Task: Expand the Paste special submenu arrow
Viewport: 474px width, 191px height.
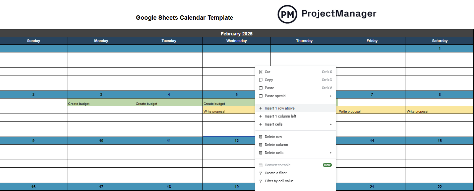Action: click(331, 96)
